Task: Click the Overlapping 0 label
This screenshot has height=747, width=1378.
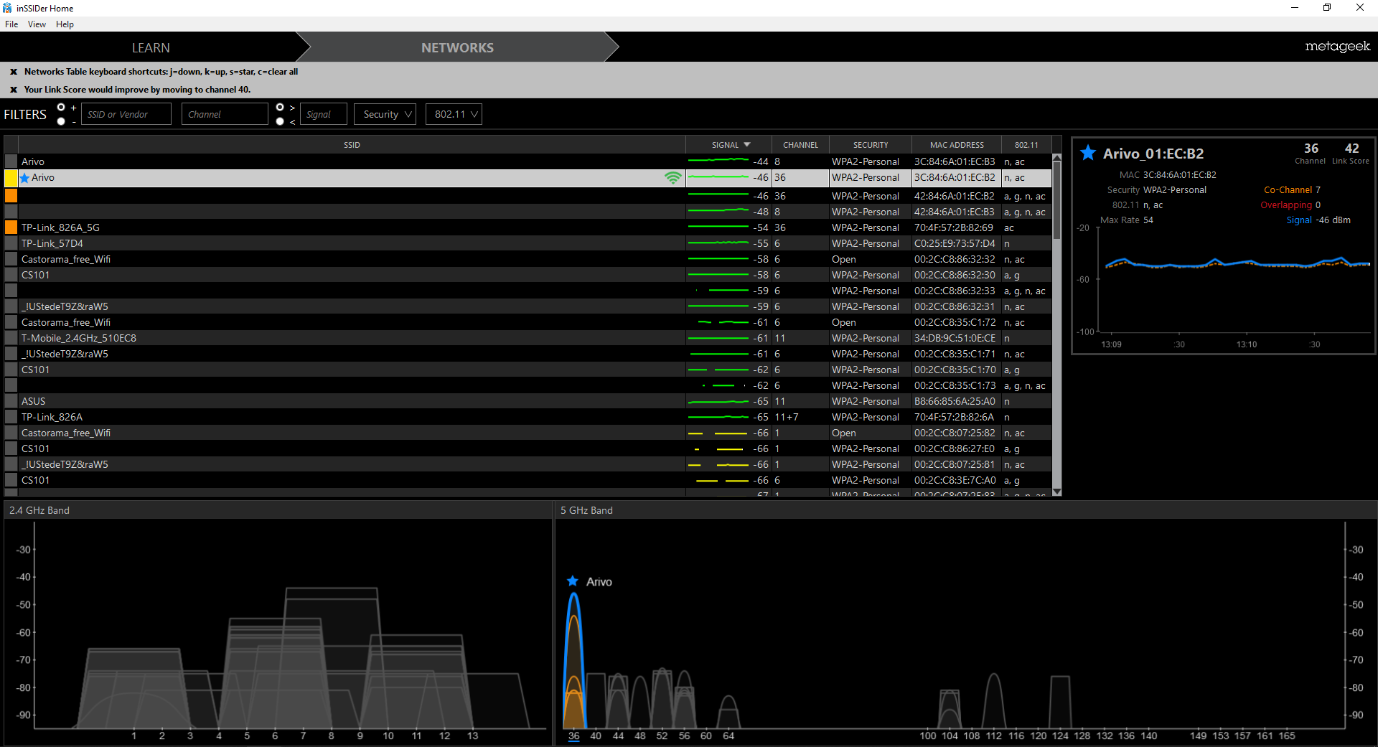Action: [1290, 205]
